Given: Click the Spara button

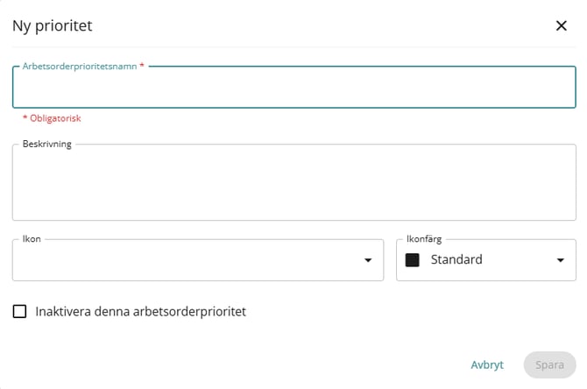Looking at the screenshot, I should click(549, 364).
